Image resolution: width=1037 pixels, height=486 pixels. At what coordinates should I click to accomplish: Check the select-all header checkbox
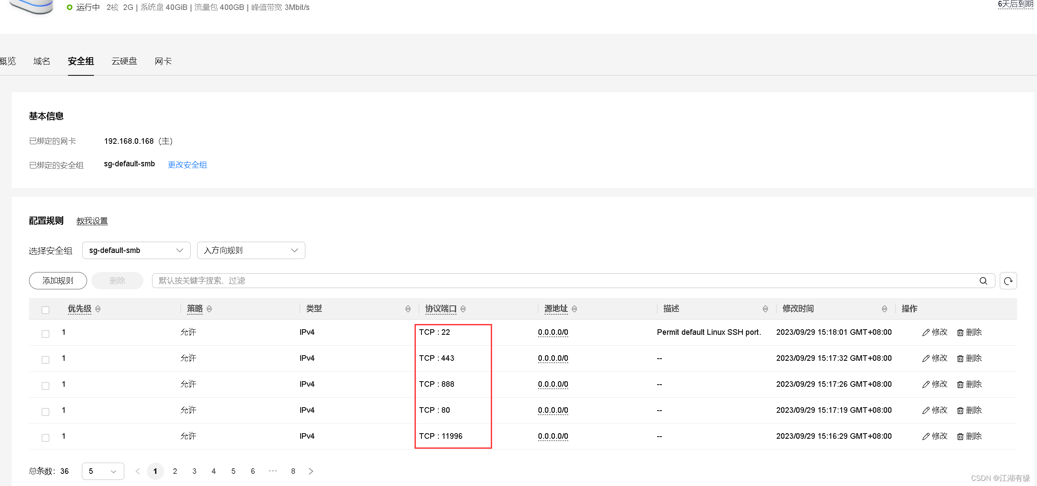click(45, 310)
